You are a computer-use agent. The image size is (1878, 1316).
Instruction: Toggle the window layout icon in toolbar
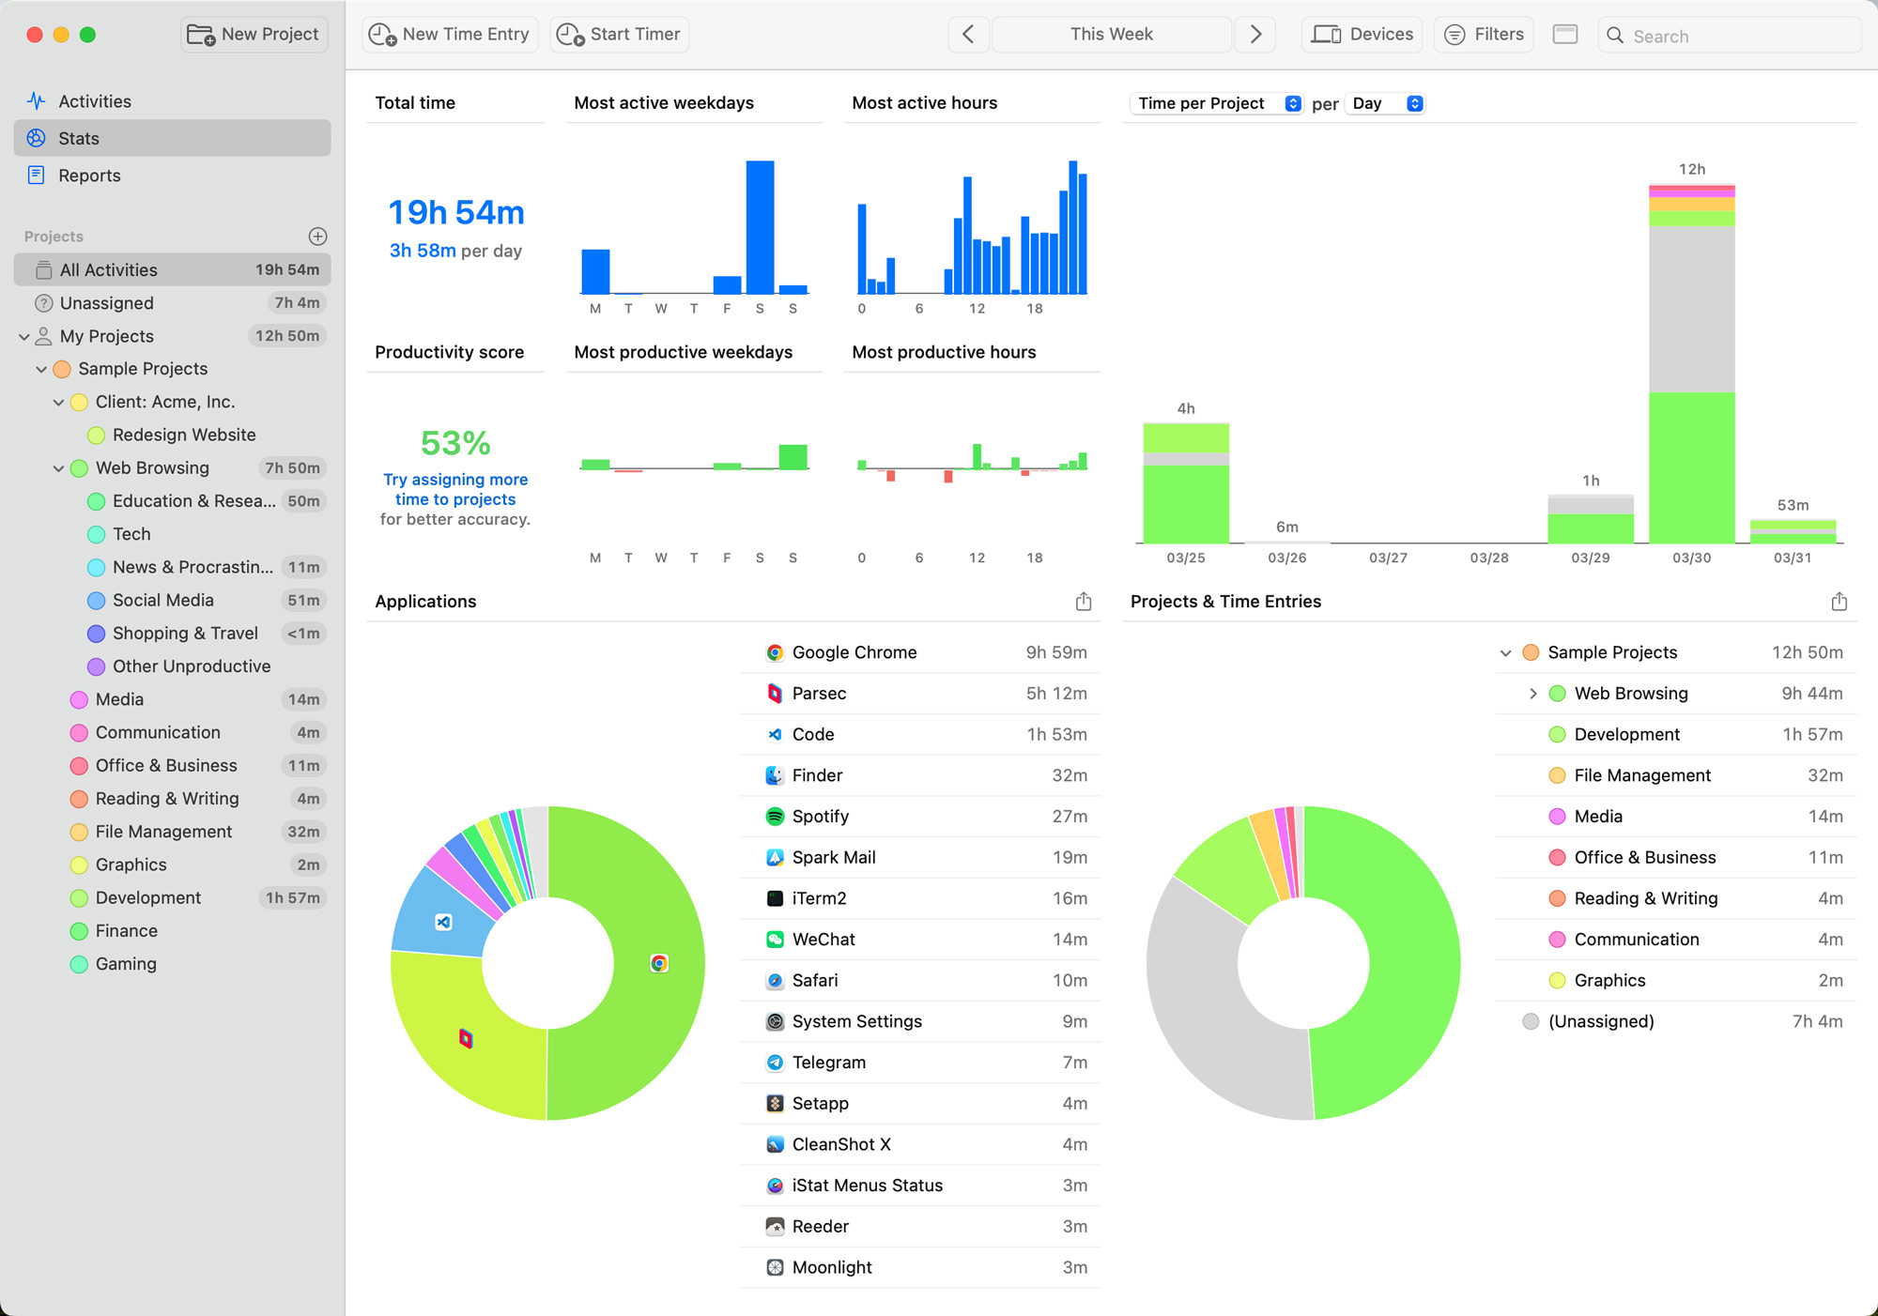(x=1565, y=35)
